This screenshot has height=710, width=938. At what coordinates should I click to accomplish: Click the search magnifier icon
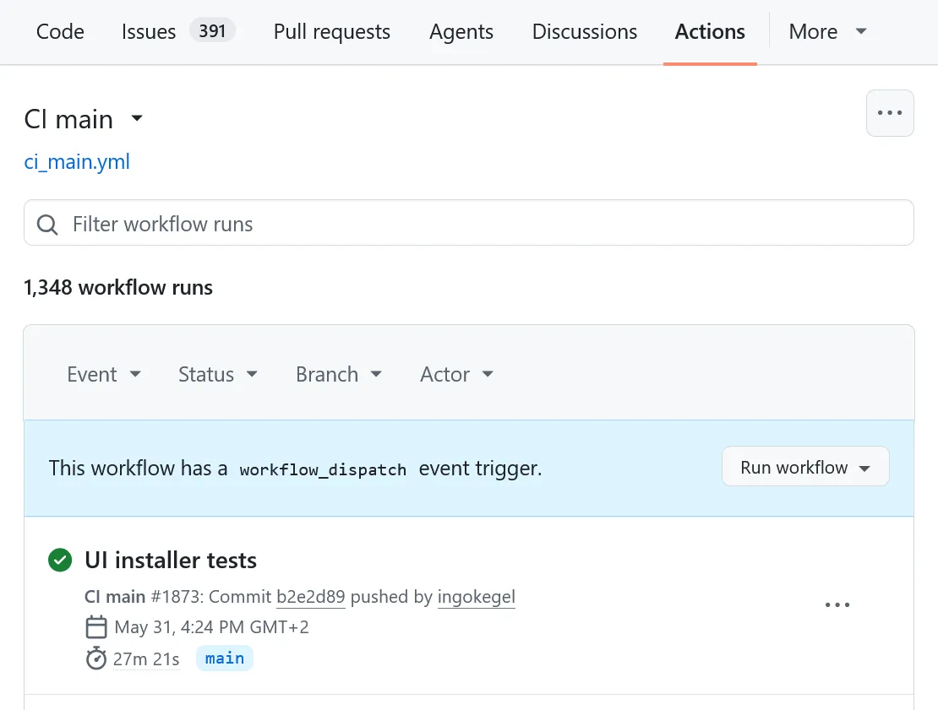[47, 225]
